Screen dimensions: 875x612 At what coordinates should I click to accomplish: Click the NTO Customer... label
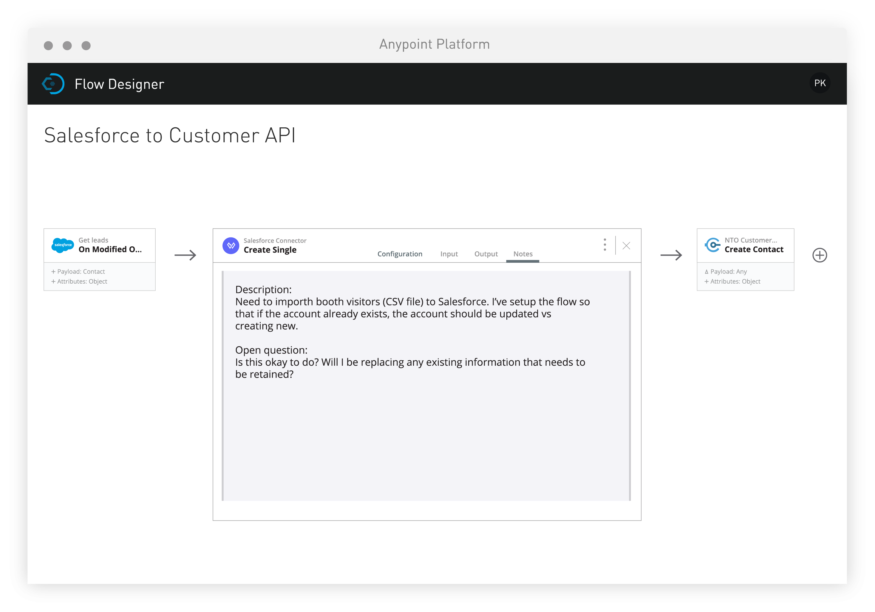750,240
